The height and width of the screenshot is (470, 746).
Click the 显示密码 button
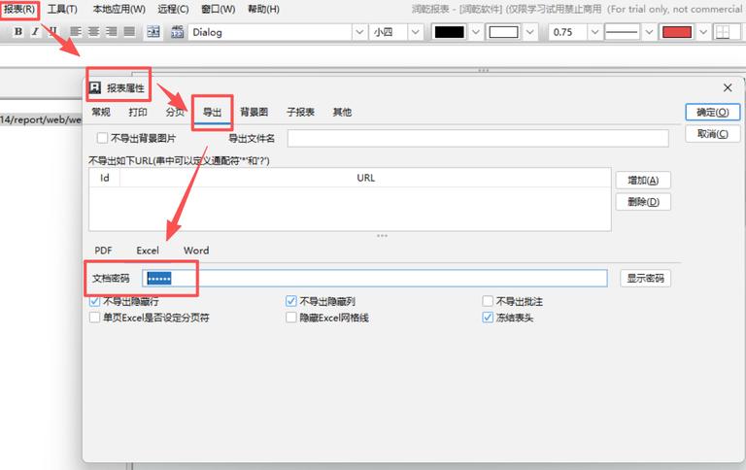tap(646, 279)
